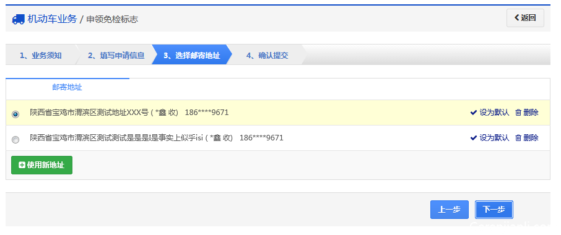Select the first address radio button
The height and width of the screenshot is (235, 561).
click(15, 114)
